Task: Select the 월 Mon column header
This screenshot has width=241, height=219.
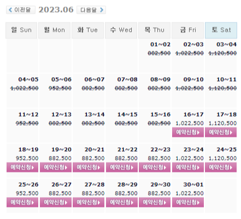Action: tap(54, 30)
